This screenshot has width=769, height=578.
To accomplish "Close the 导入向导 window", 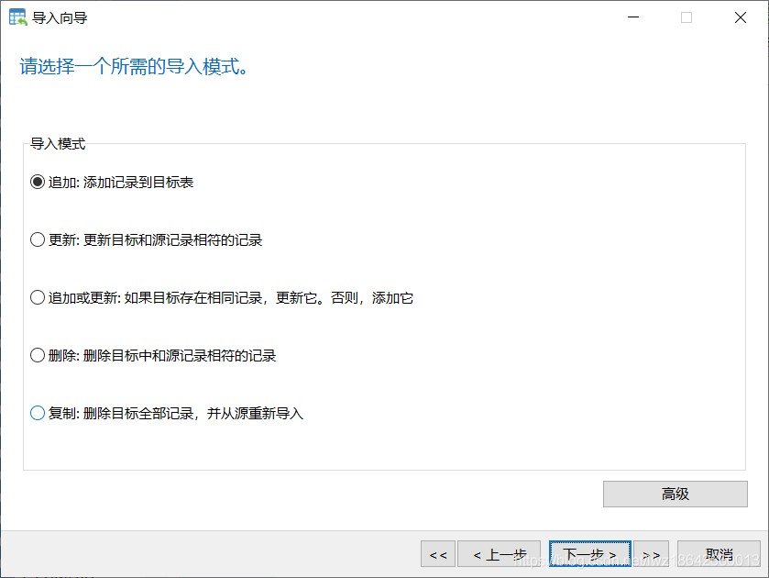I will coord(740,17).
